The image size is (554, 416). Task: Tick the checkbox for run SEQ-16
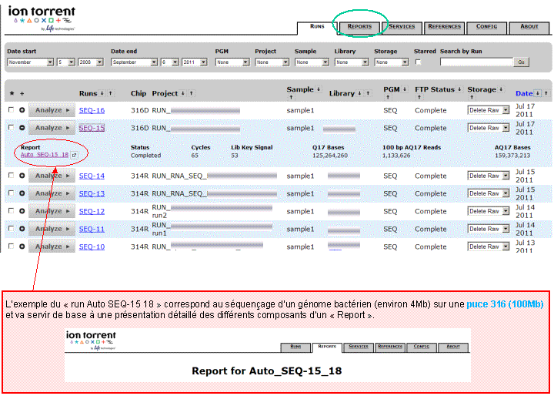(x=11, y=110)
